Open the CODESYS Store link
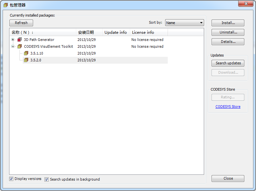The image size is (256, 191). [x=228, y=107]
